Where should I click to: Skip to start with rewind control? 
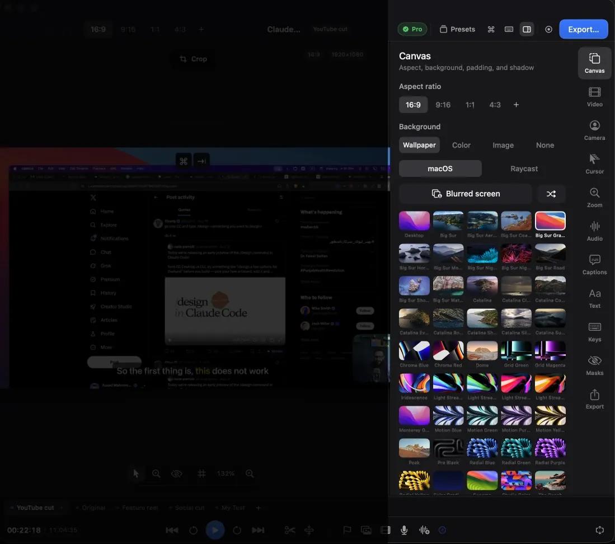172,530
